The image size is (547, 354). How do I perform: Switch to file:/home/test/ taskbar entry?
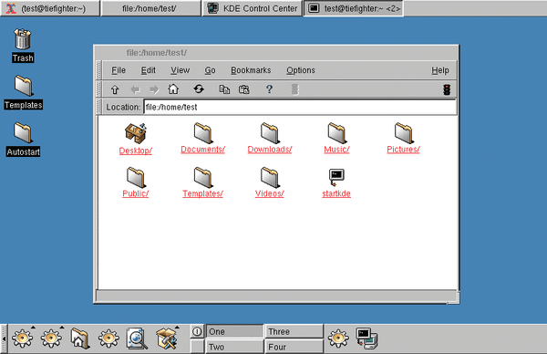[x=151, y=8]
